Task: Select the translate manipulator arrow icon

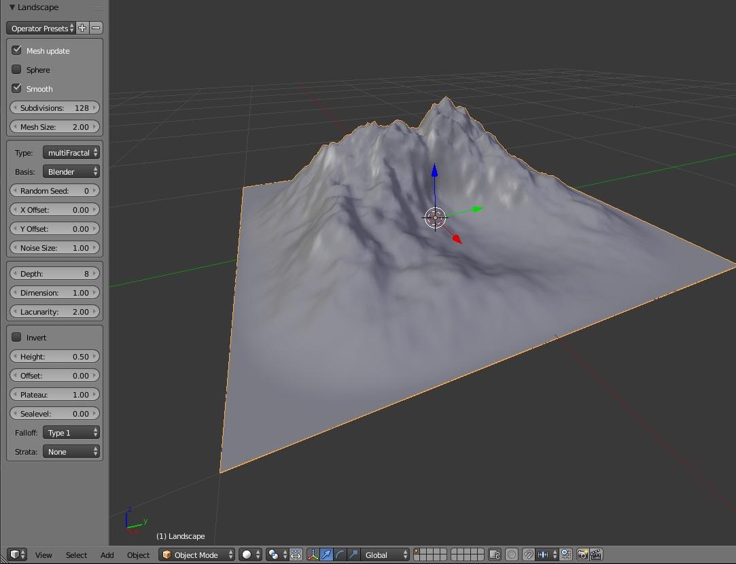Action: 326,554
